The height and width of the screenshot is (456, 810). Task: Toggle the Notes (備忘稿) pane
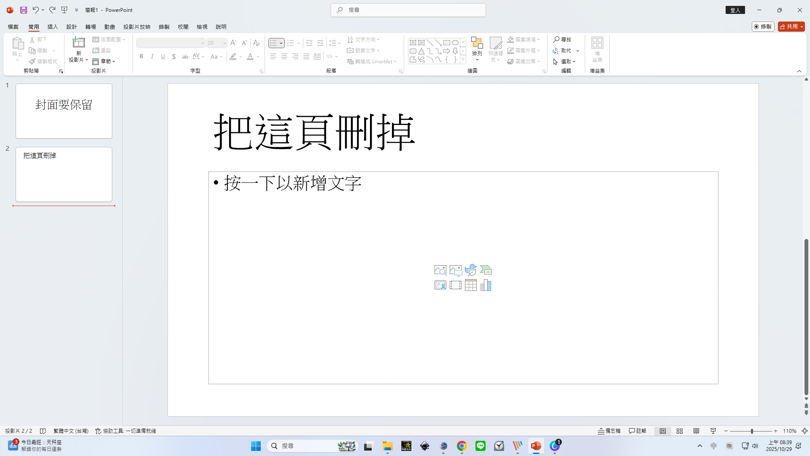(x=609, y=431)
